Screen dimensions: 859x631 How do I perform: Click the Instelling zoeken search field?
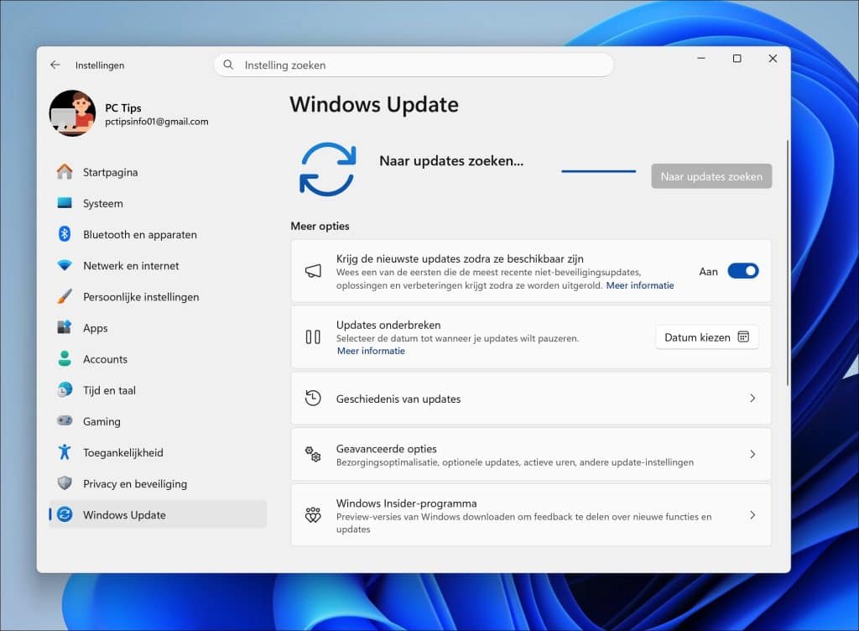(414, 65)
